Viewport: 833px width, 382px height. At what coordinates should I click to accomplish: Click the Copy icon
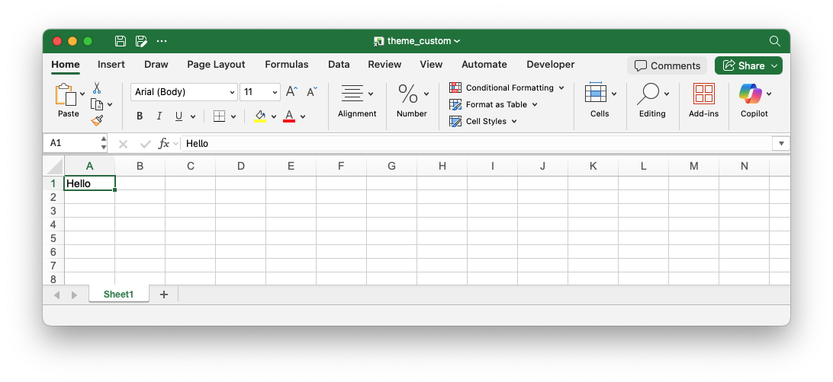click(x=97, y=104)
